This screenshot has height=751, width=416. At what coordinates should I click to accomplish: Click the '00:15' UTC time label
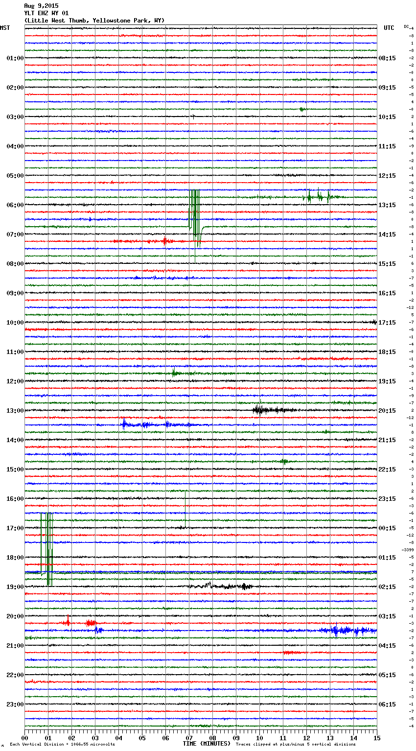click(387, 528)
